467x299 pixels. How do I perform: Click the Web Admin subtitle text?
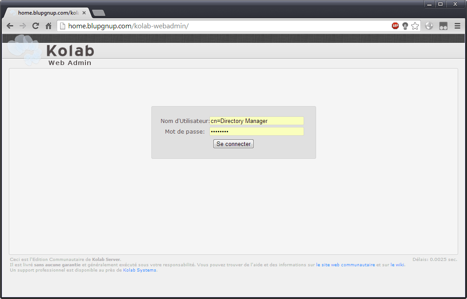tap(69, 63)
